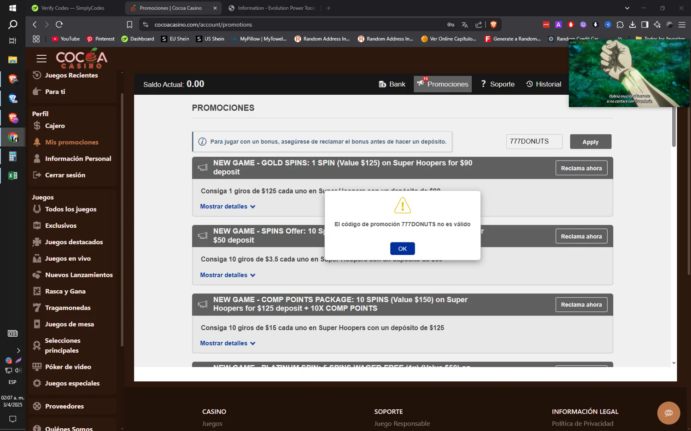The width and height of the screenshot is (691, 431).
Task: Claim the Gold Spins offer with Reclama ahora
Action: coord(581,168)
